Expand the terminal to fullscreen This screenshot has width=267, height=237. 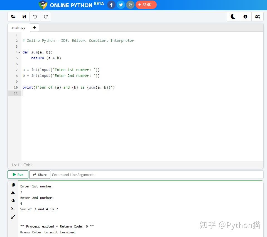point(13,217)
